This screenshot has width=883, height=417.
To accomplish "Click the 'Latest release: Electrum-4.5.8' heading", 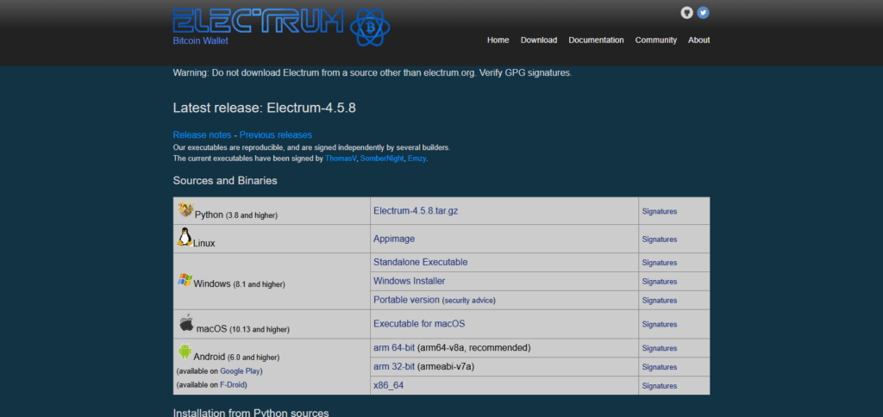I will (264, 108).
